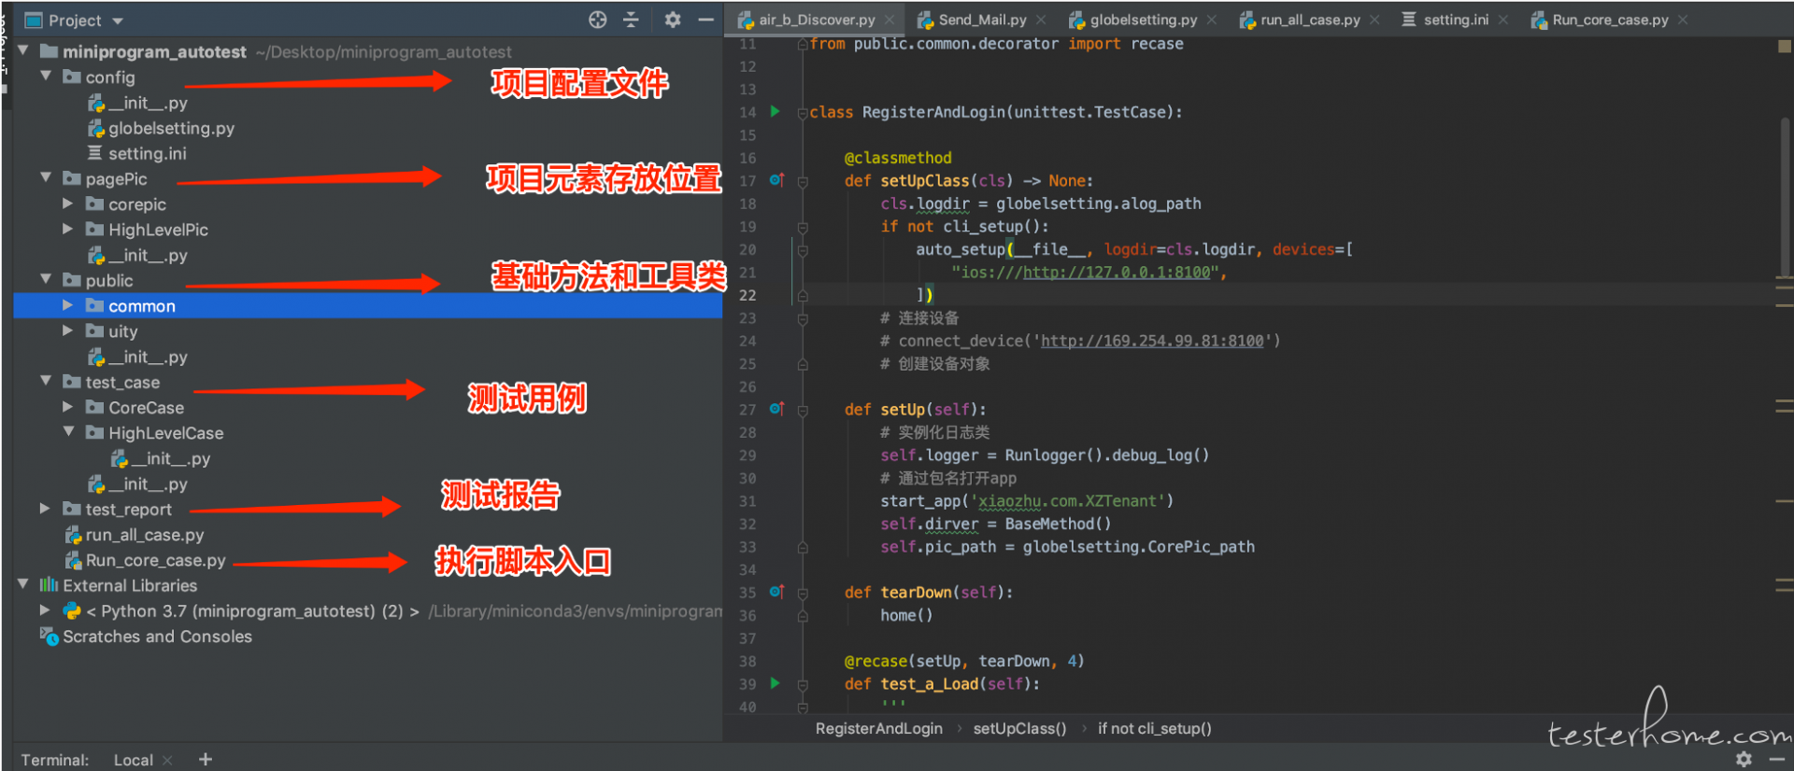The image size is (1794, 771).
Task: Click the collapse all icon in Project panel
Action: [x=632, y=20]
